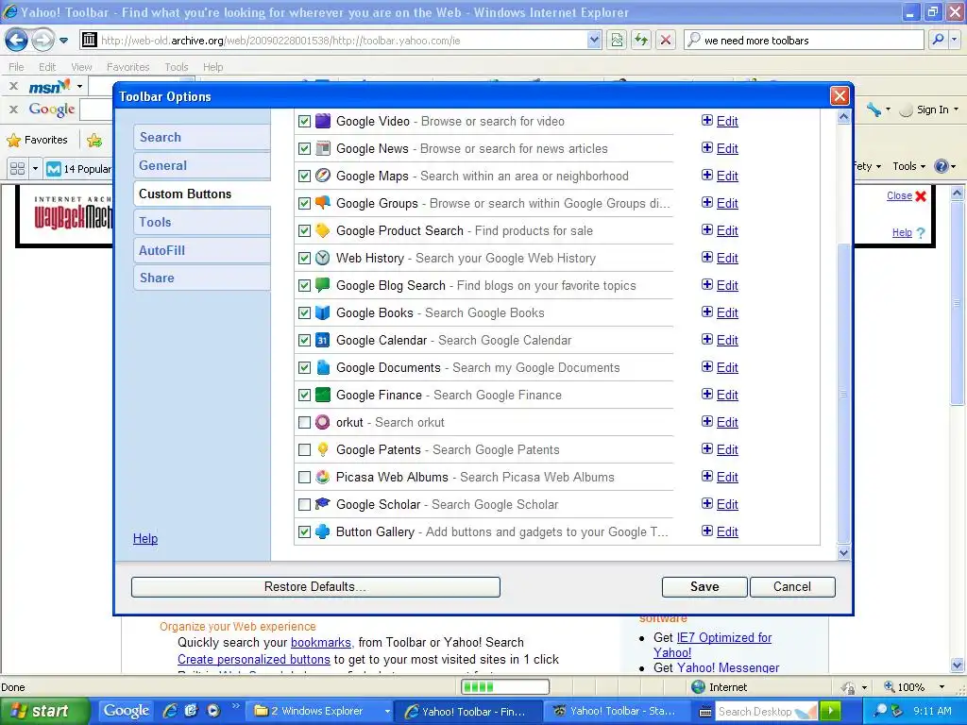
Task: Enable the Google Patents checkbox
Action: pos(304,449)
